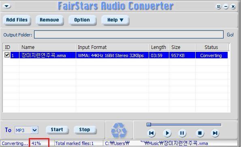241x147 pixels.
Task: Click the Add Files button
Action: click(x=17, y=20)
